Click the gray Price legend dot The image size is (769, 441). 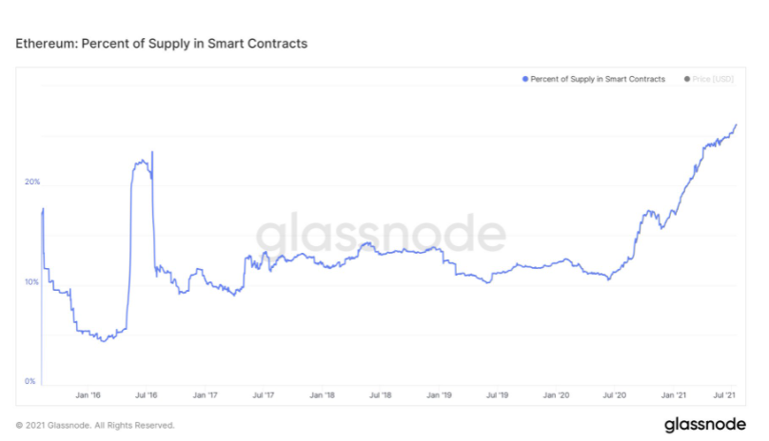tap(686, 79)
